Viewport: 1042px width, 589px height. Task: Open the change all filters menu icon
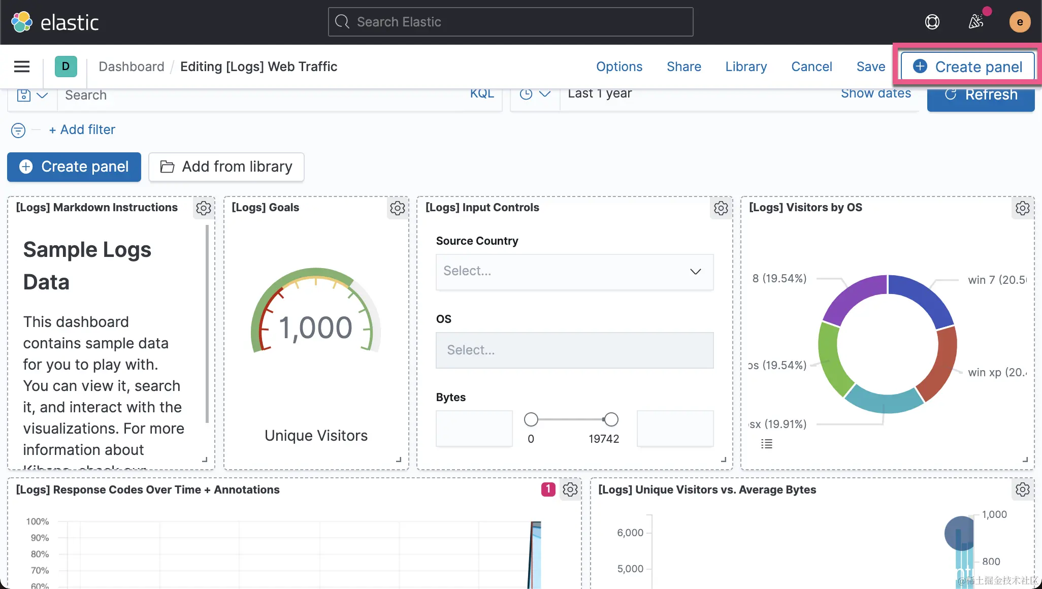(x=18, y=130)
